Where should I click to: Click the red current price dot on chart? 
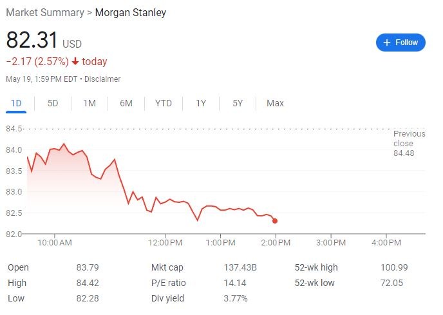(275, 221)
